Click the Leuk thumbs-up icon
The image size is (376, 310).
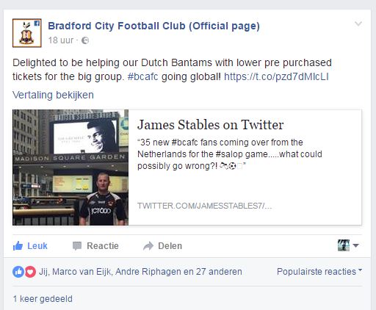18,246
